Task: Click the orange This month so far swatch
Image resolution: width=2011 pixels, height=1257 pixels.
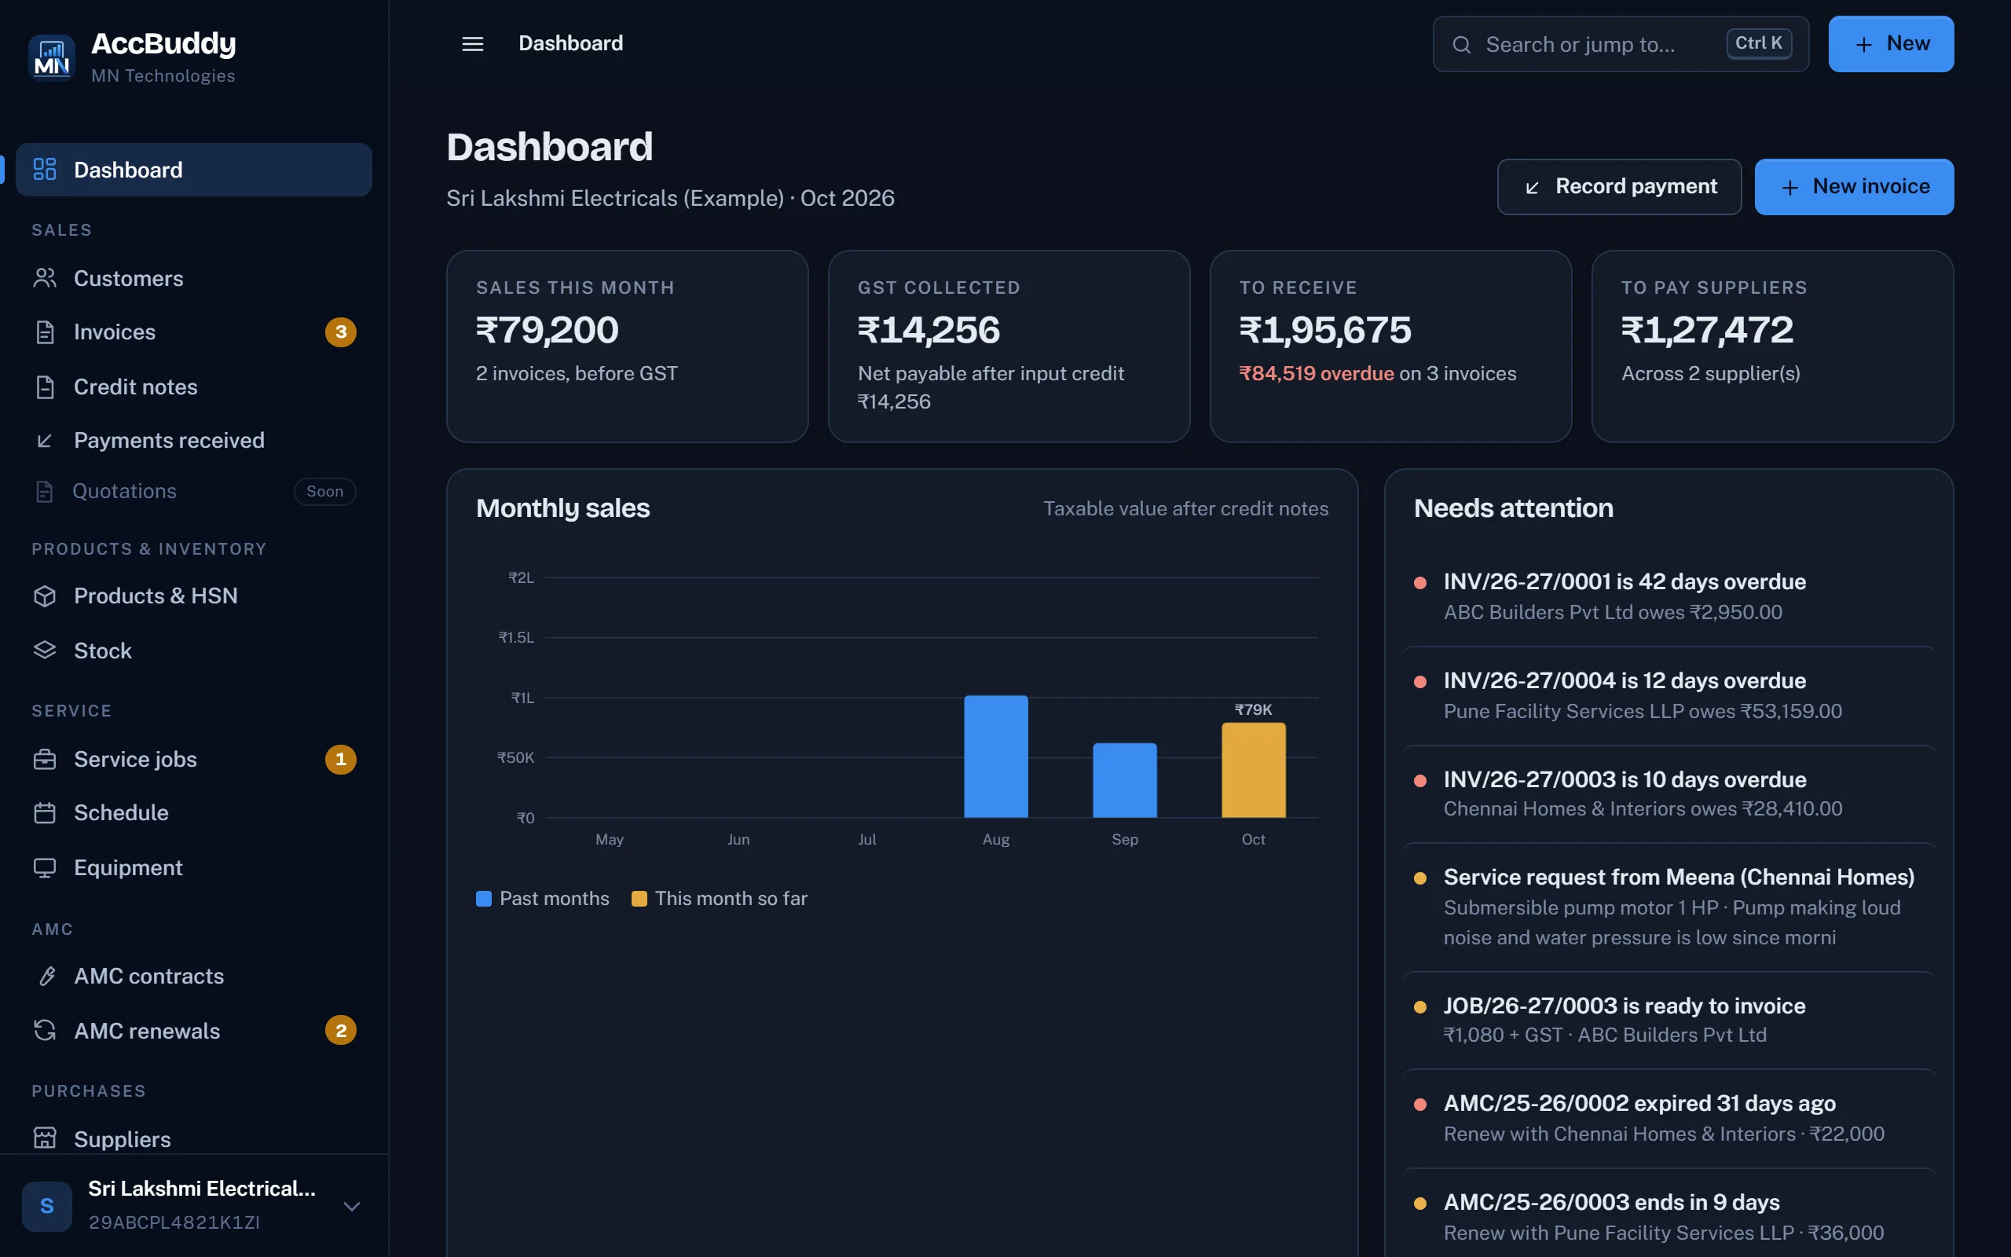Action: point(639,899)
